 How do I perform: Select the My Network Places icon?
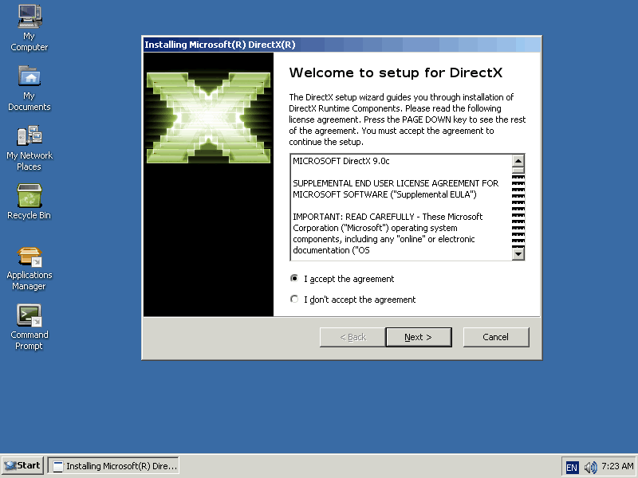30,148
